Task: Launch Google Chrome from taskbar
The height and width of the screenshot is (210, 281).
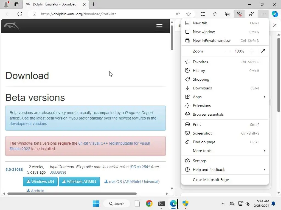Action: (x=149, y=203)
